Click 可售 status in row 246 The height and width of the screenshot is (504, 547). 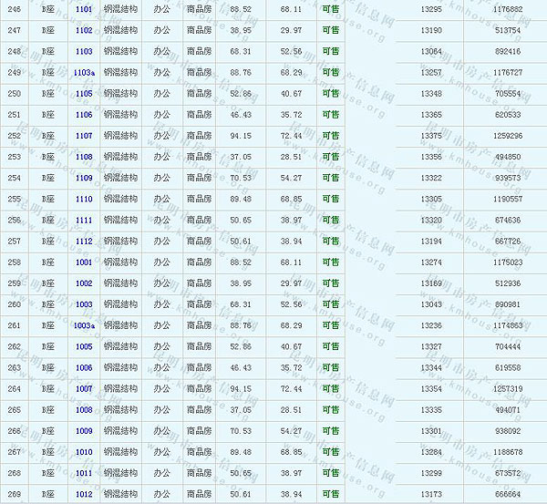click(330, 9)
